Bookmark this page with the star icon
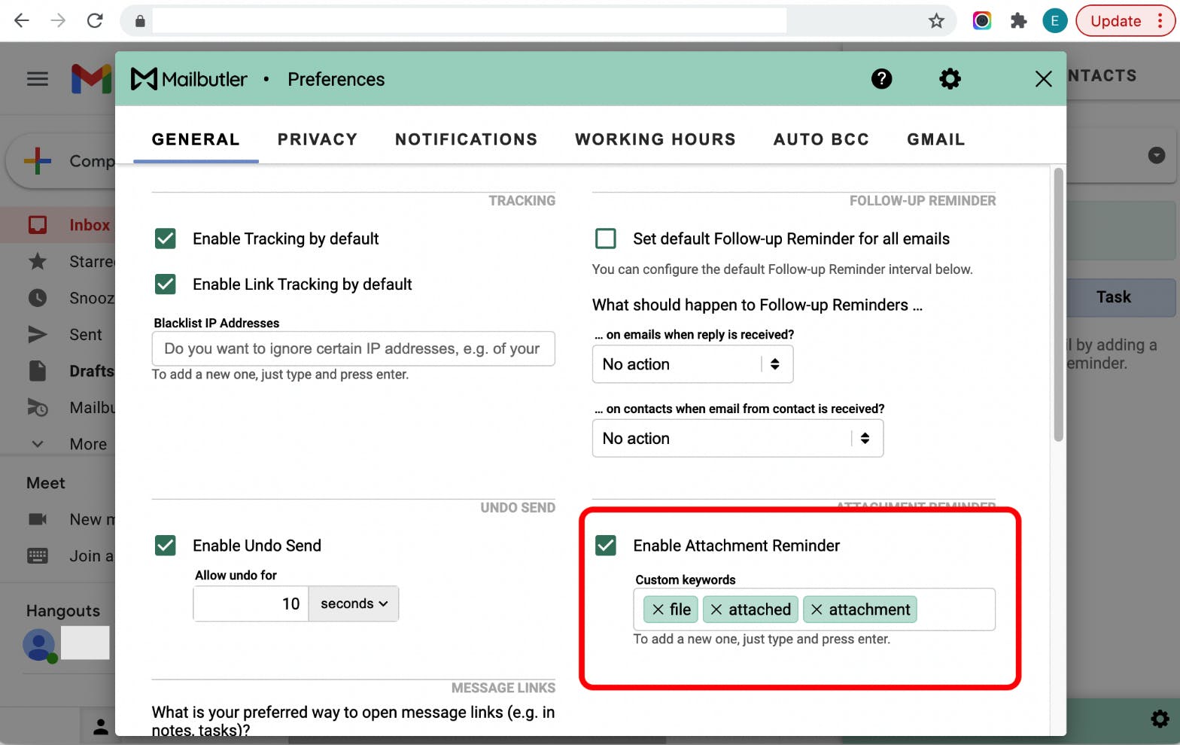 click(936, 21)
